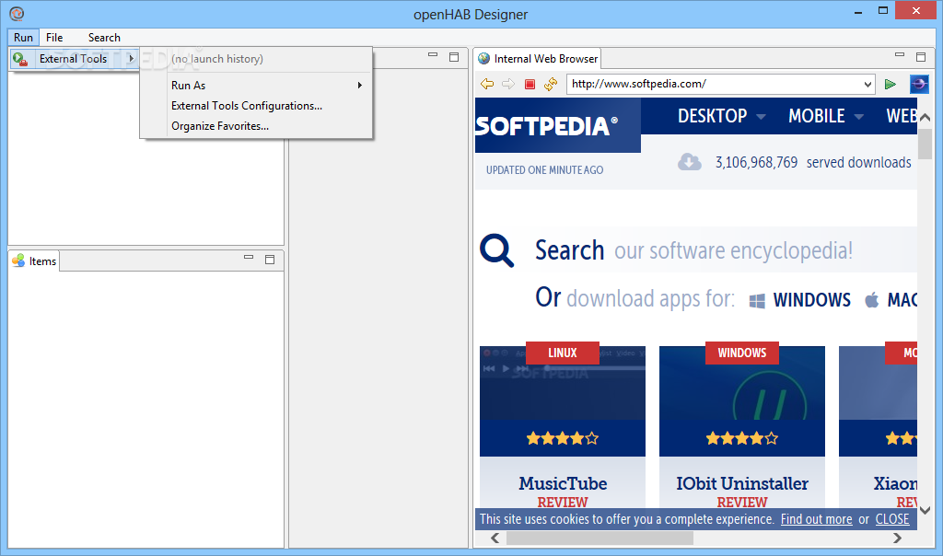Click the Apple logo icon

click(871, 299)
